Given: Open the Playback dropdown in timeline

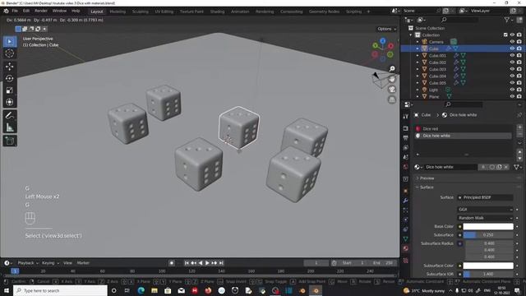Looking at the screenshot, I should tap(27, 263).
